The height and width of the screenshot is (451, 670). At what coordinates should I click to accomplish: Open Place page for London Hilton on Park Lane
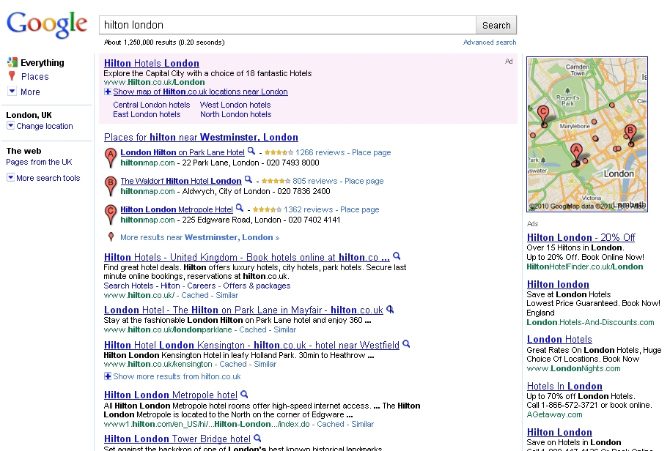coord(372,152)
